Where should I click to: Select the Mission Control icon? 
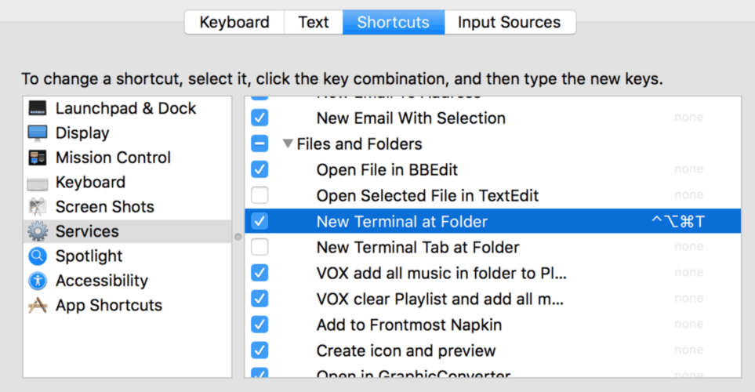click(x=38, y=158)
